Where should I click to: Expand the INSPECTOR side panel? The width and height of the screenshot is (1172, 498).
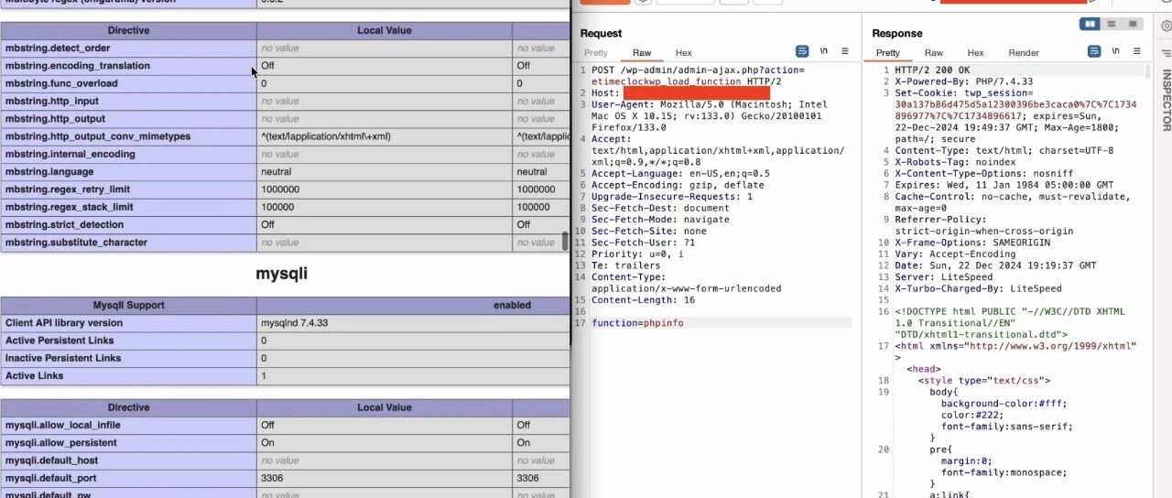point(1167,101)
